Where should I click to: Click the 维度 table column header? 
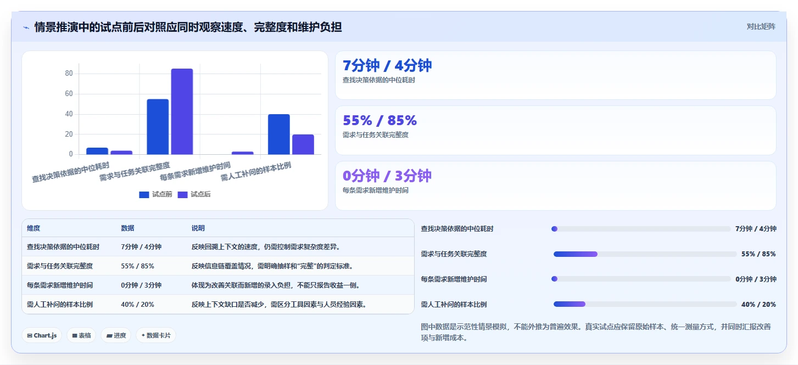34,228
